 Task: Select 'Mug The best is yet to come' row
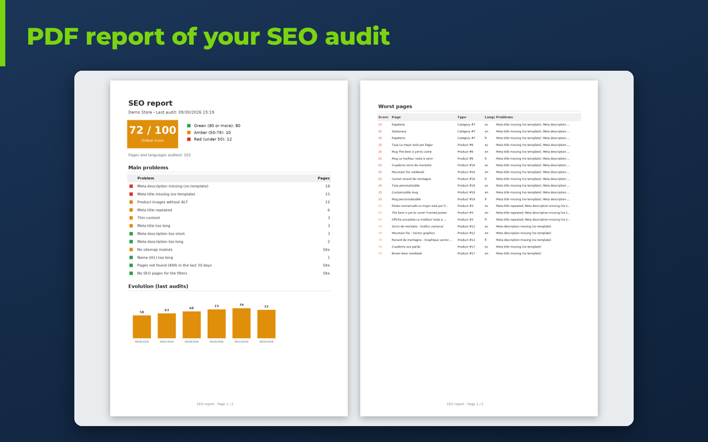pos(479,151)
